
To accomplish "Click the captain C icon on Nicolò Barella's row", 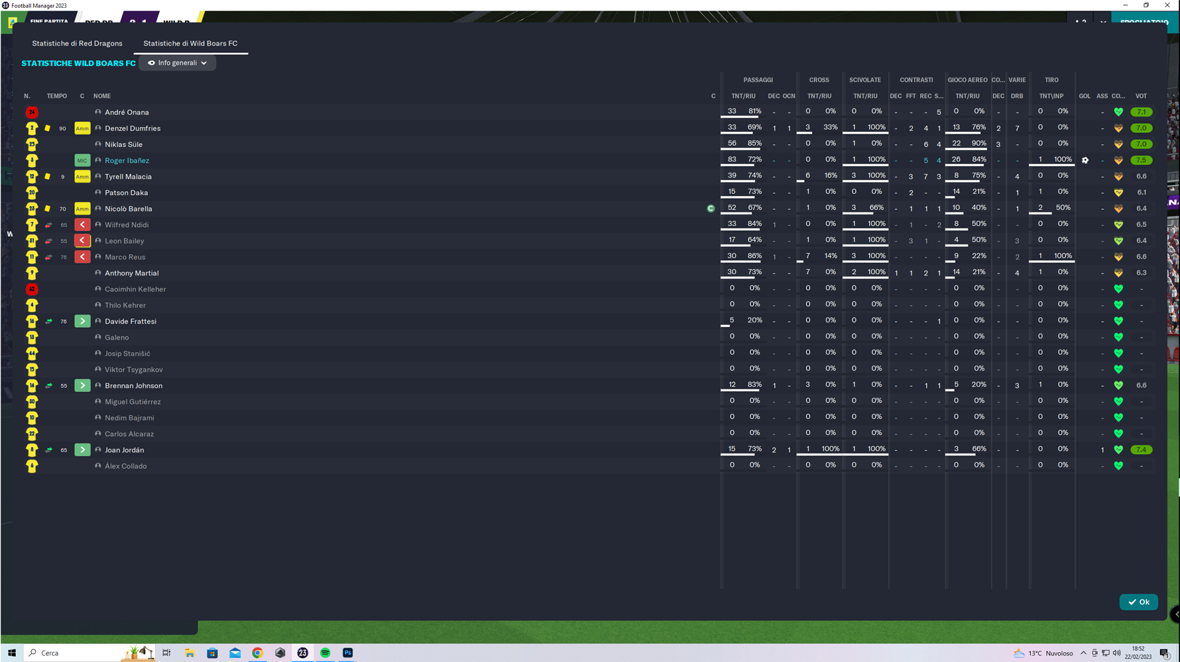I will pyautogui.click(x=711, y=209).
